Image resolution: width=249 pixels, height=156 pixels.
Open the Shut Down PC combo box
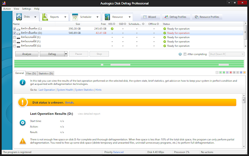(226, 54)
